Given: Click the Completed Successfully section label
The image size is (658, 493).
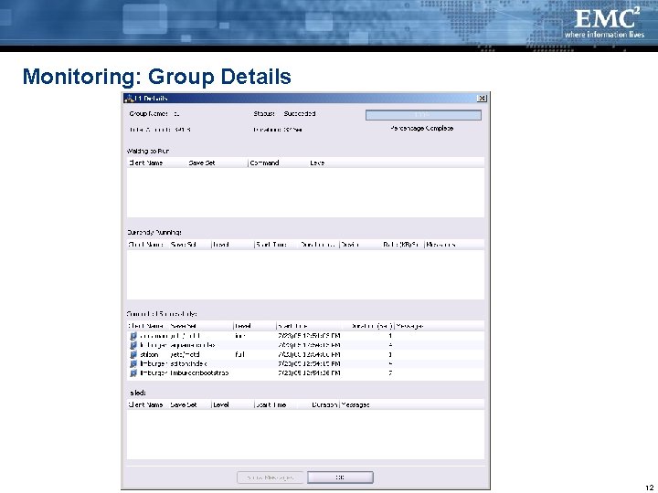Looking at the screenshot, I should (162, 314).
